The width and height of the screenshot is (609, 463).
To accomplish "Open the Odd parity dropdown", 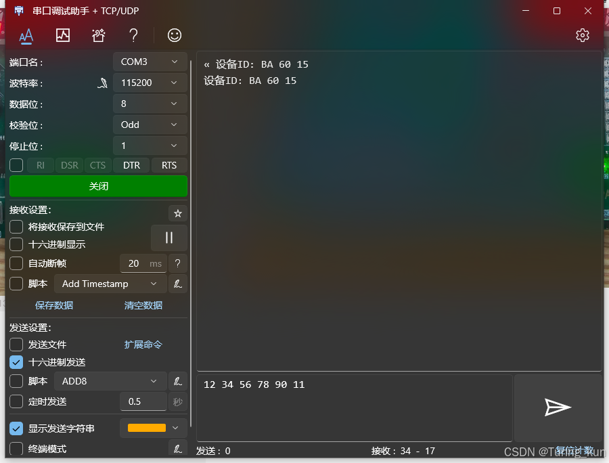I will click(x=150, y=125).
